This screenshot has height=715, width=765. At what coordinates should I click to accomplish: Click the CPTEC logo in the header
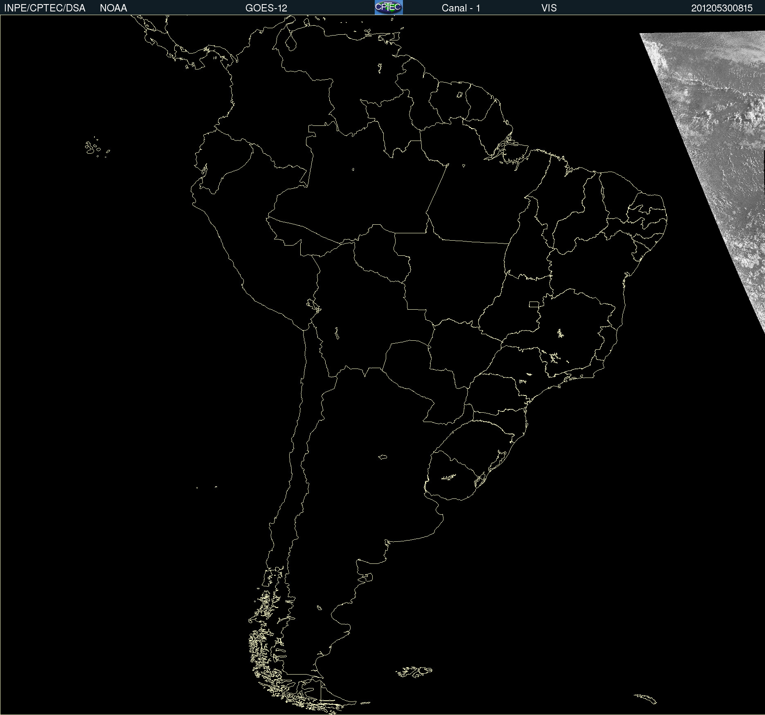coord(389,7)
